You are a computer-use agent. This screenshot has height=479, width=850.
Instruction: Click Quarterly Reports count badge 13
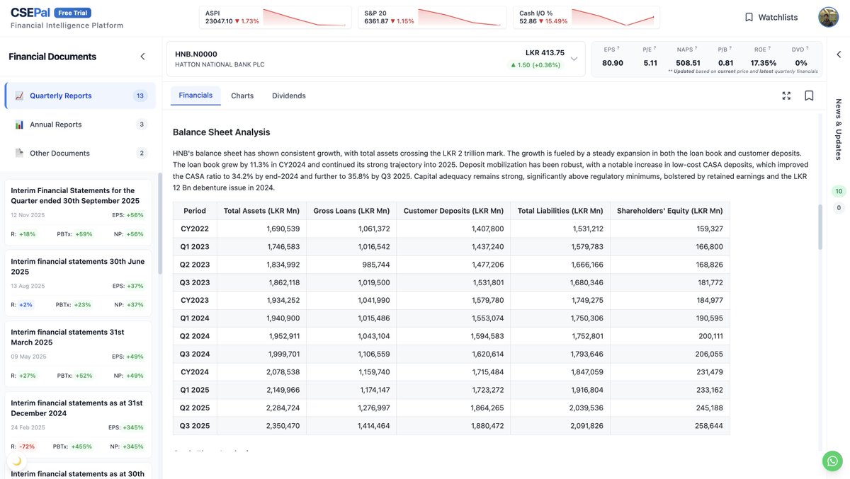[140, 96]
